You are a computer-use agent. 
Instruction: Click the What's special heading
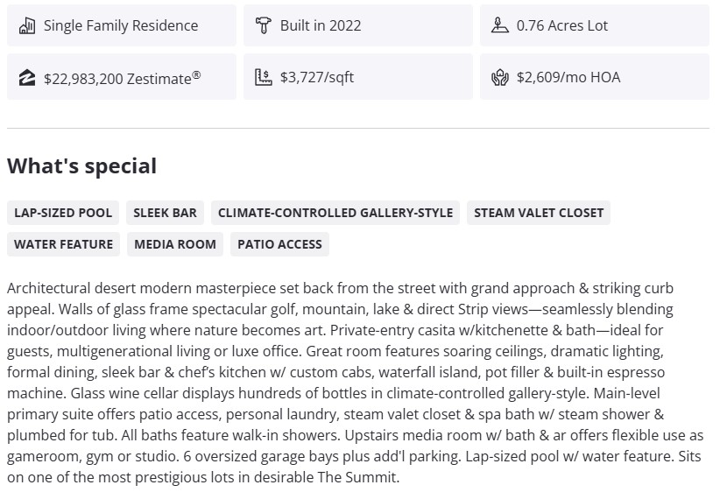coord(81,166)
